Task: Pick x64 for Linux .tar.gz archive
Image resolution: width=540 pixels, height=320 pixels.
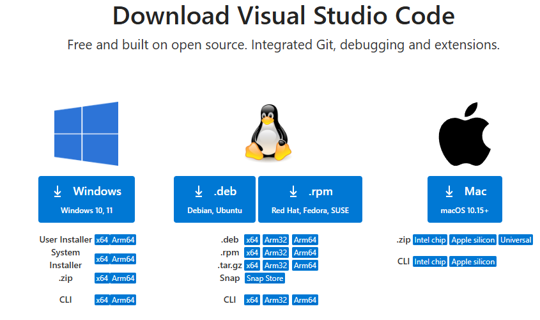Action: pyautogui.click(x=252, y=266)
